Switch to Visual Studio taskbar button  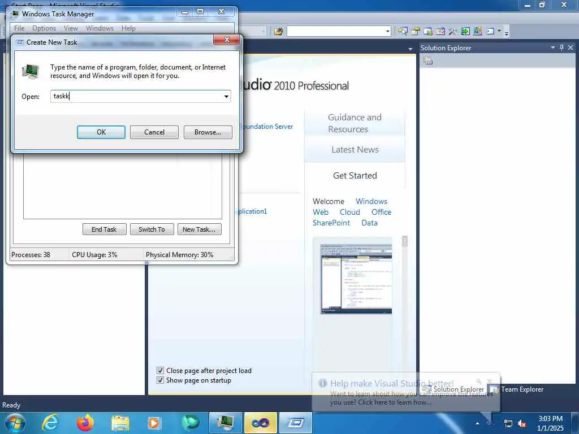coord(261,423)
